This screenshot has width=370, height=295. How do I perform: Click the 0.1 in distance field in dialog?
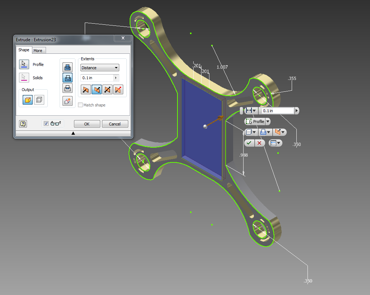click(97, 78)
